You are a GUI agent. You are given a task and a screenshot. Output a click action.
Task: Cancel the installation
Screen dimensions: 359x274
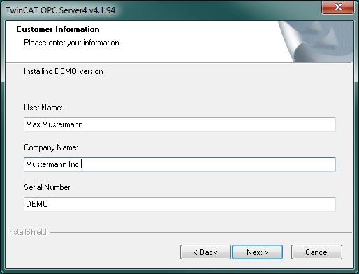316,252
